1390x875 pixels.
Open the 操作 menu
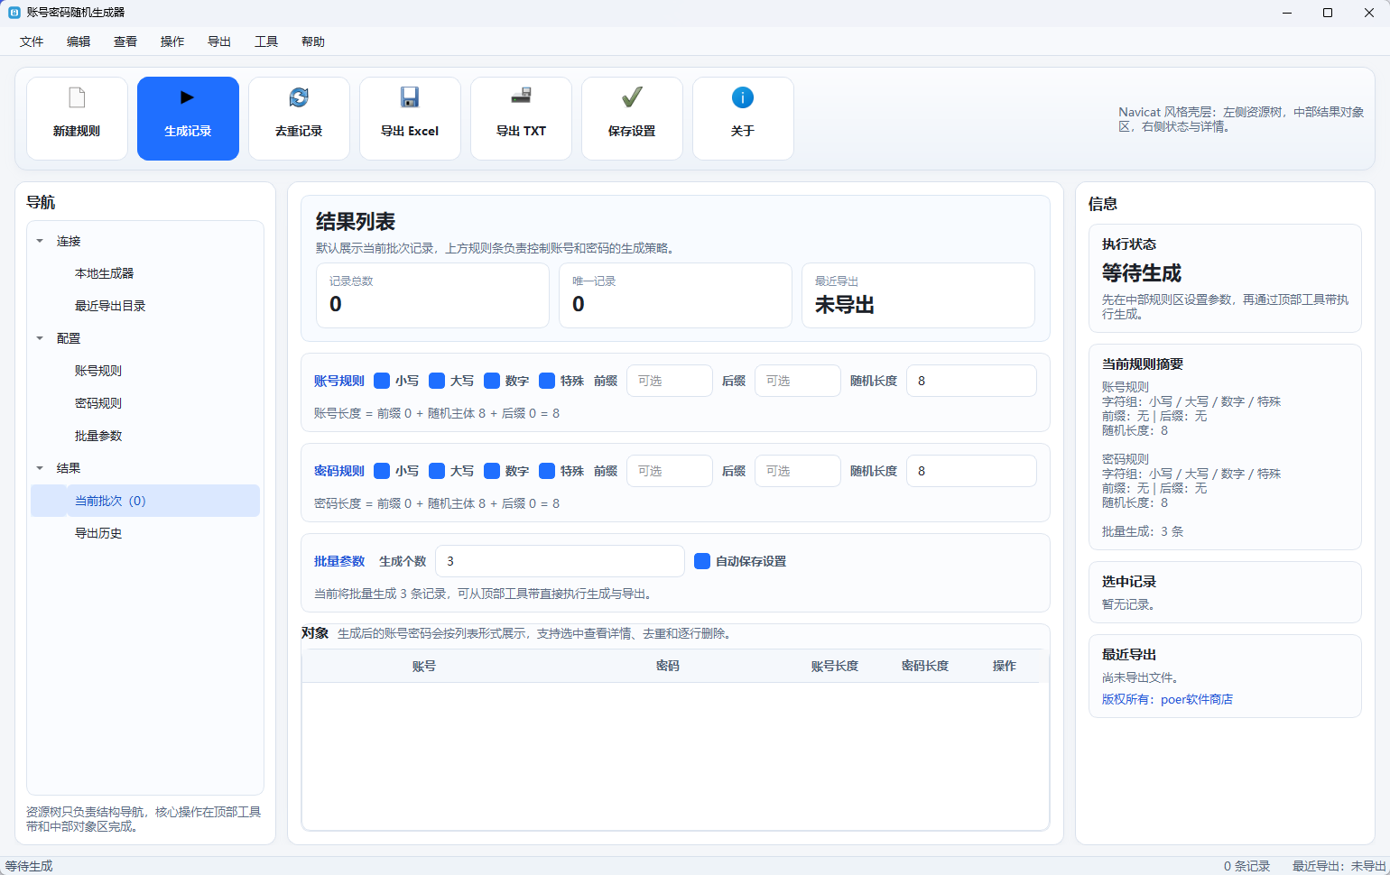(x=172, y=41)
